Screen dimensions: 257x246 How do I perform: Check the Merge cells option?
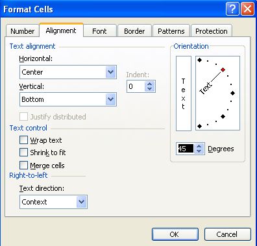[x=23, y=166]
